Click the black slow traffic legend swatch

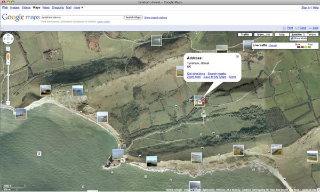tap(298, 47)
